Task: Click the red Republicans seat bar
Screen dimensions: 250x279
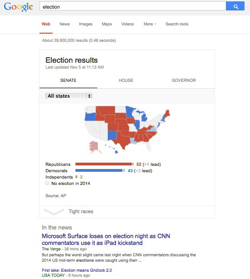Action: 104,164
